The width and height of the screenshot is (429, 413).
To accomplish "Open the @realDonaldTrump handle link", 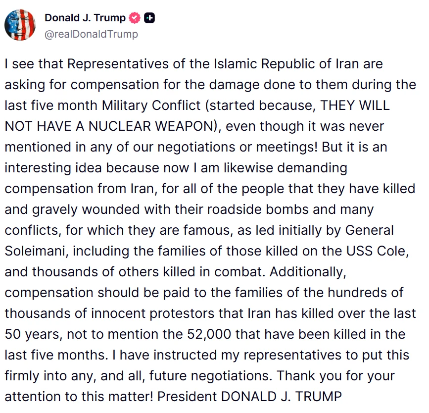I will pos(91,34).
